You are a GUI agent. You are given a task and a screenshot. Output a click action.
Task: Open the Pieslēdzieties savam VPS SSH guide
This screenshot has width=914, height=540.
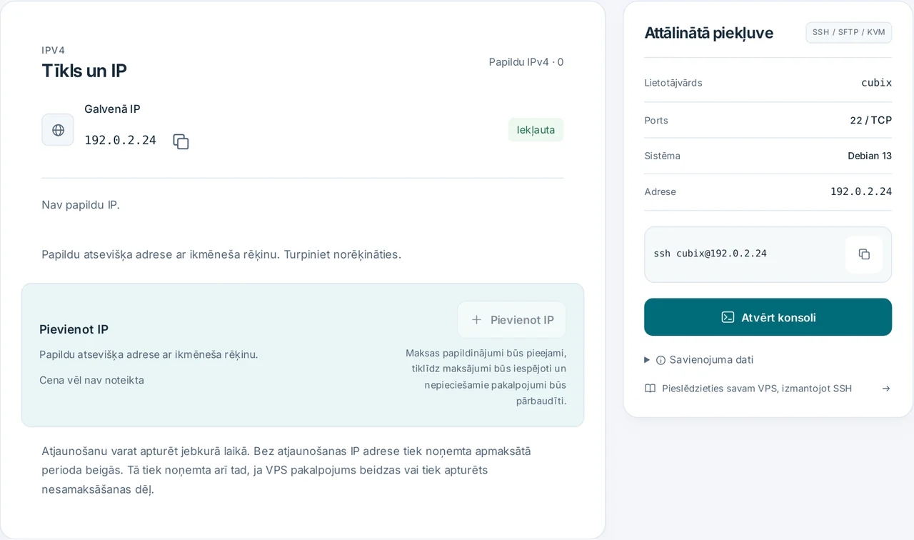[x=768, y=389]
